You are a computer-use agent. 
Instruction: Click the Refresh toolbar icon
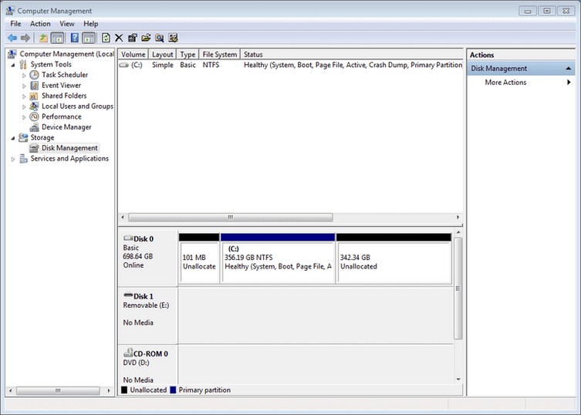(x=106, y=38)
